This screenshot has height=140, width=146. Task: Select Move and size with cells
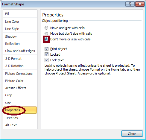coord(46,28)
